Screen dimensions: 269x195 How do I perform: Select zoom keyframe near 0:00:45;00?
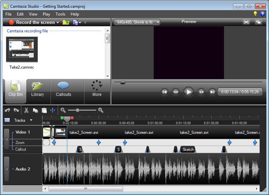pos(125,143)
